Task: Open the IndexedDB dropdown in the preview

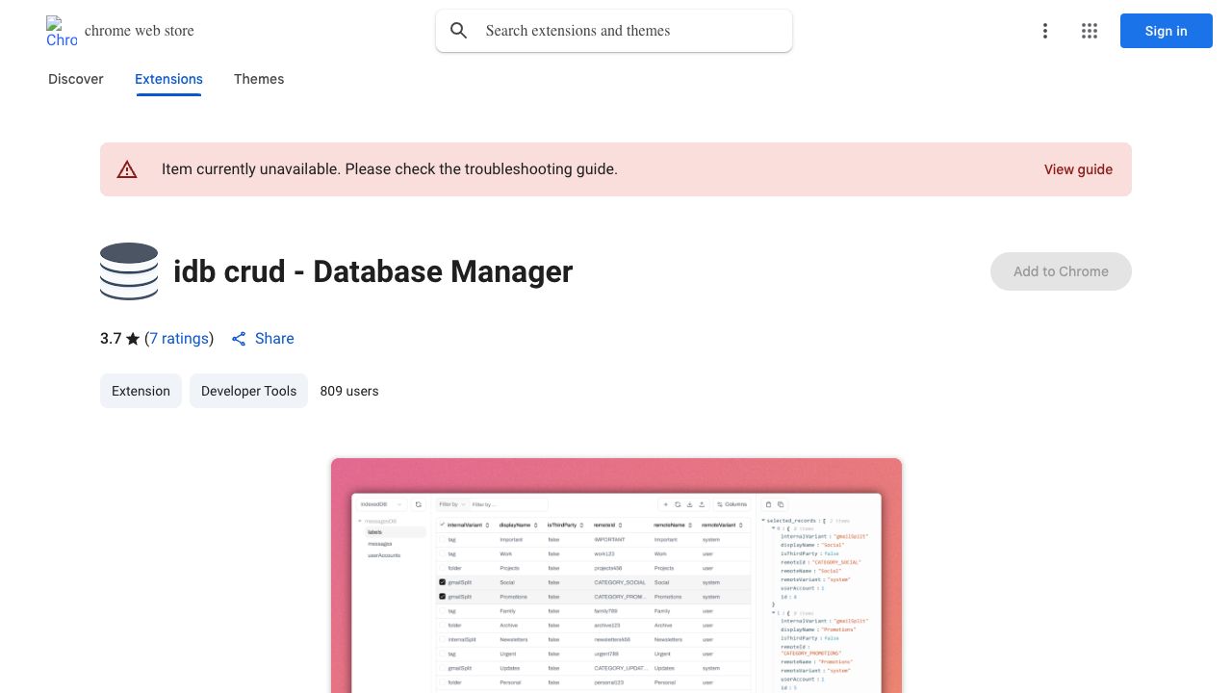Action: point(381,504)
